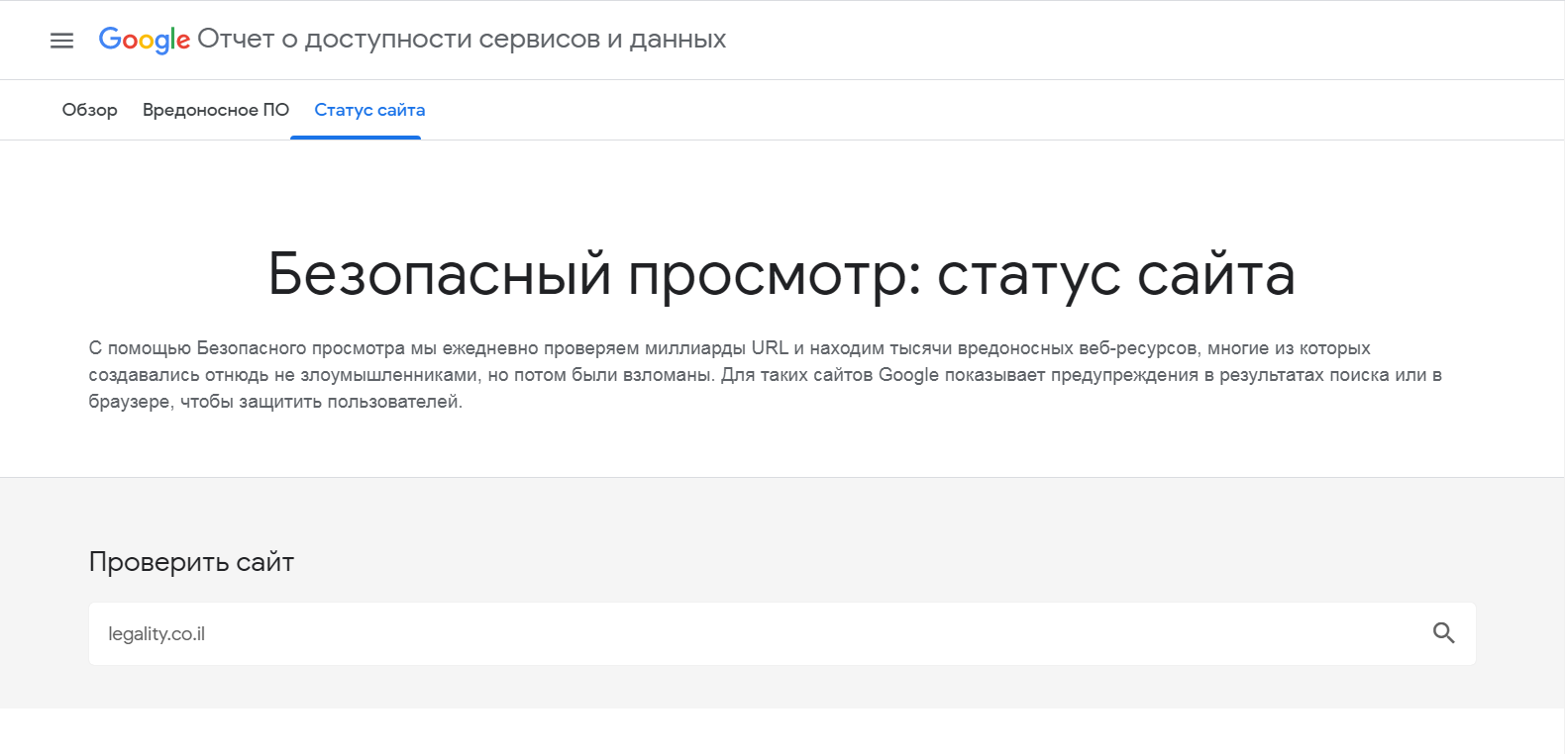Click the Google logo
Viewport: 1565px width, 754px height.
(x=145, y=40)
